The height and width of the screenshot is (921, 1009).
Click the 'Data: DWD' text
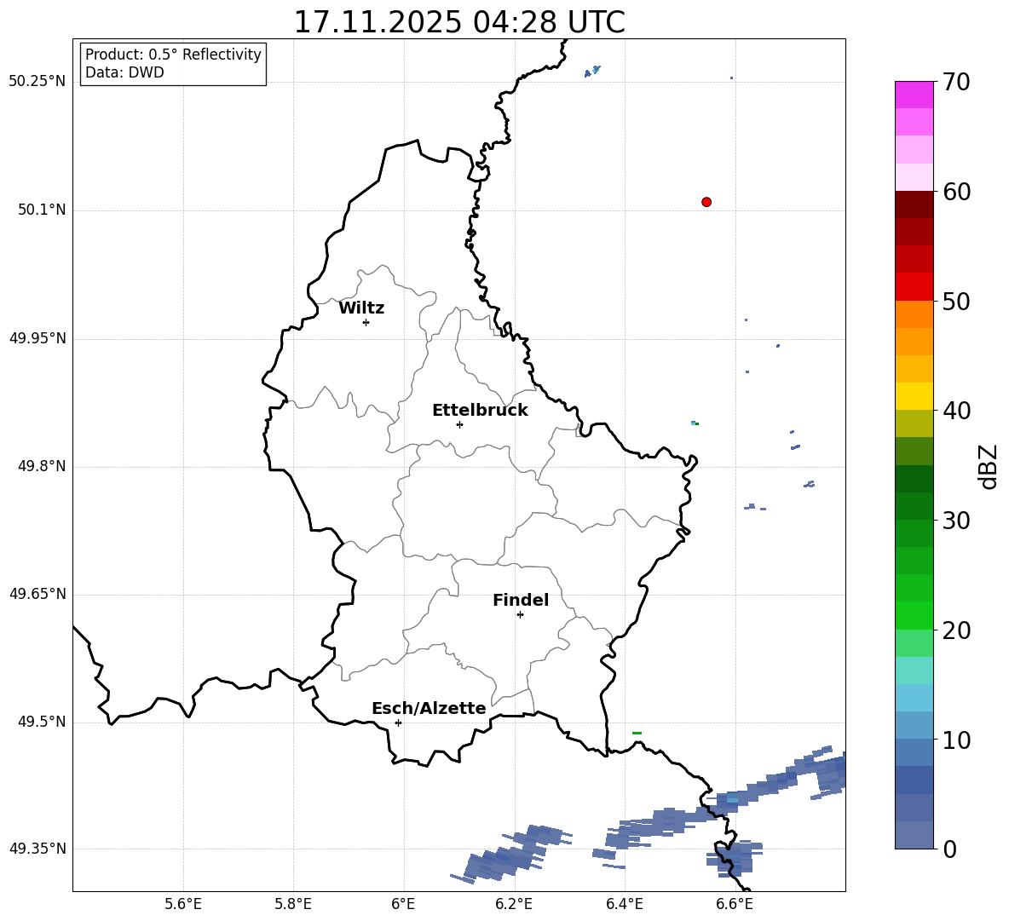[124, 72]
